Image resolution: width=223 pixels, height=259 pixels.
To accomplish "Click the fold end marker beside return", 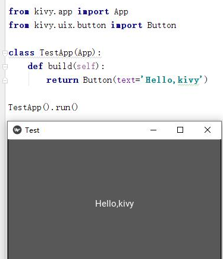I will point(5,80).
